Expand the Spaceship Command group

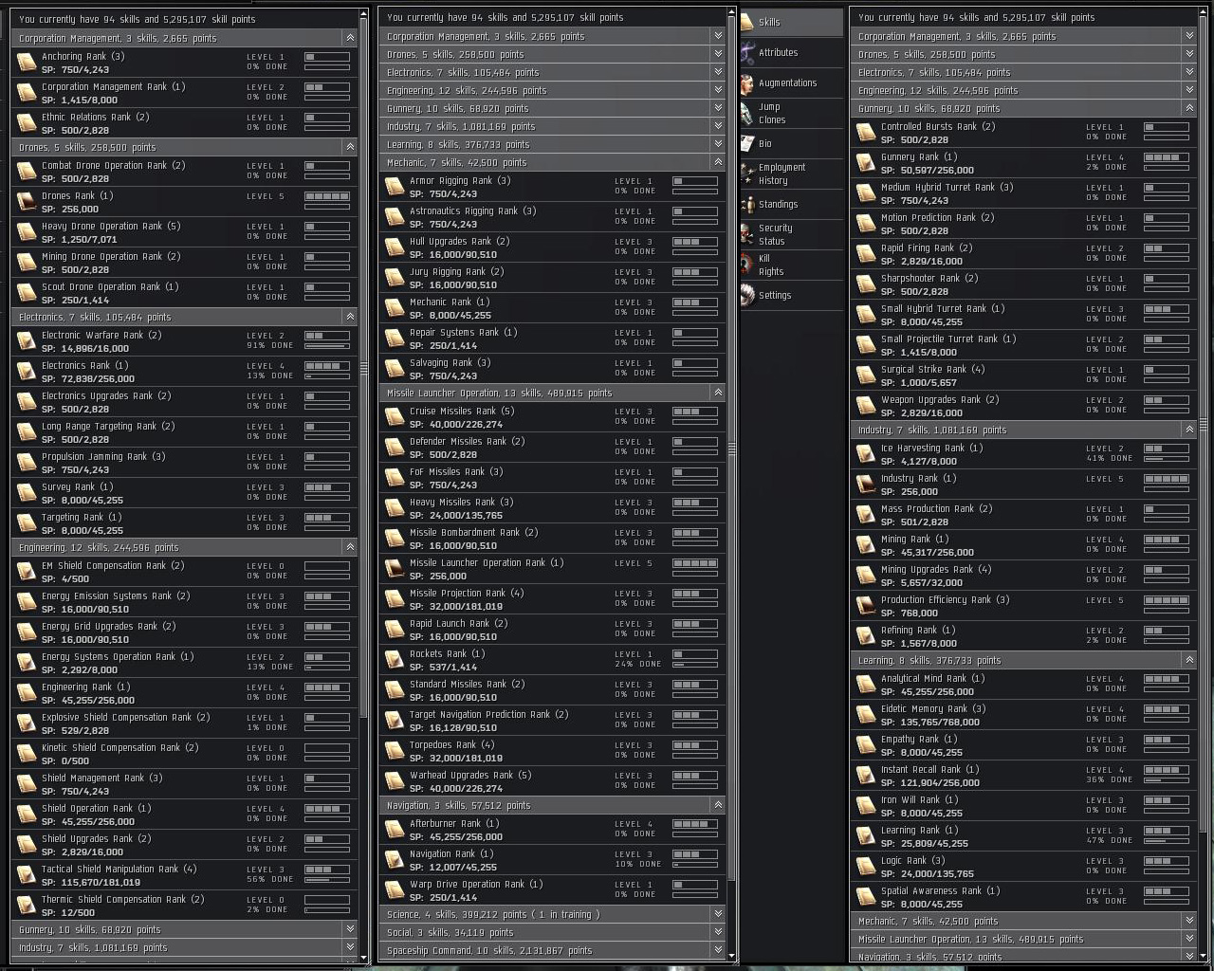pos(718,950)
